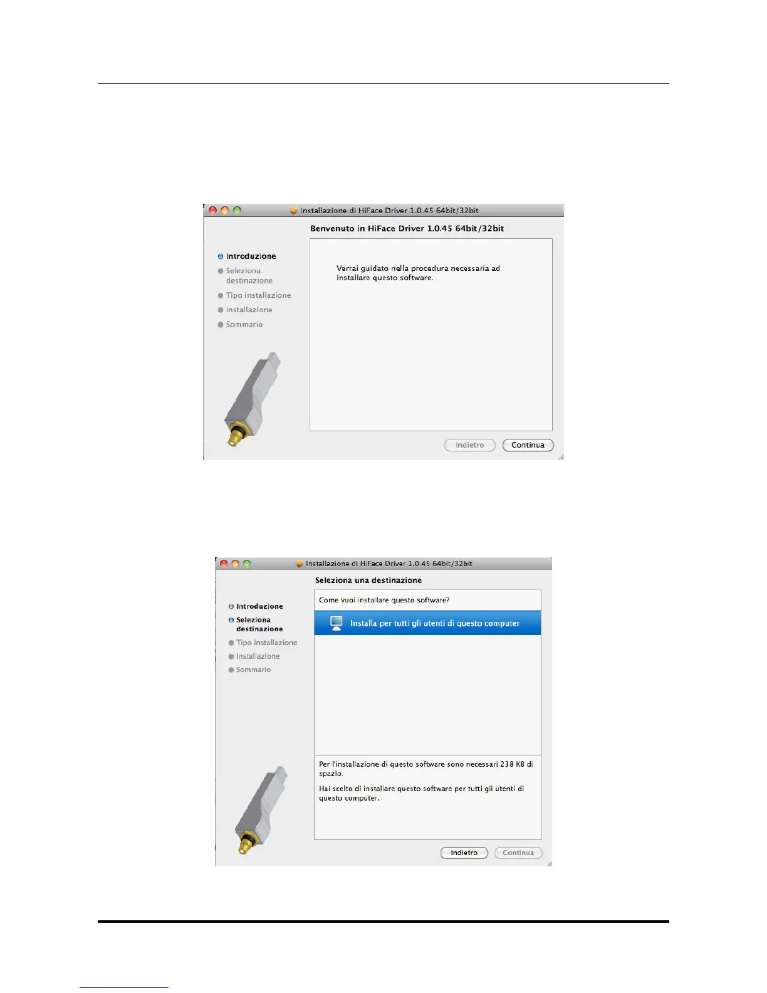Go to Introduzione step in the destination window sidebar
This screenshot has height=993, width=767.
pyautogui.click(x=259, y=606)
